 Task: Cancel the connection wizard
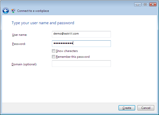[x=146, y=108]
